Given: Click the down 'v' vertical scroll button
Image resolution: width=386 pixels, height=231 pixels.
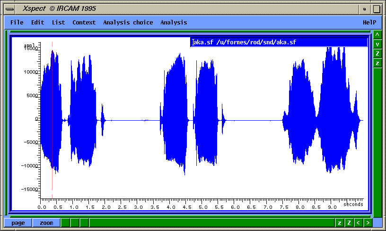Looking at the screenshot, I should 377,44.
